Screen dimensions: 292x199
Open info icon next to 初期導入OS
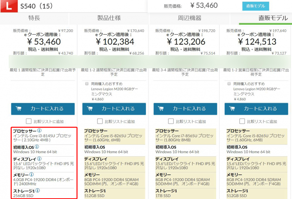tap(37, 147)
